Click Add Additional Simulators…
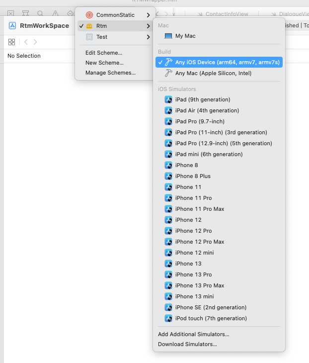Screen dimensions: 309x363 pyautogui.click(x=194, y=334)
